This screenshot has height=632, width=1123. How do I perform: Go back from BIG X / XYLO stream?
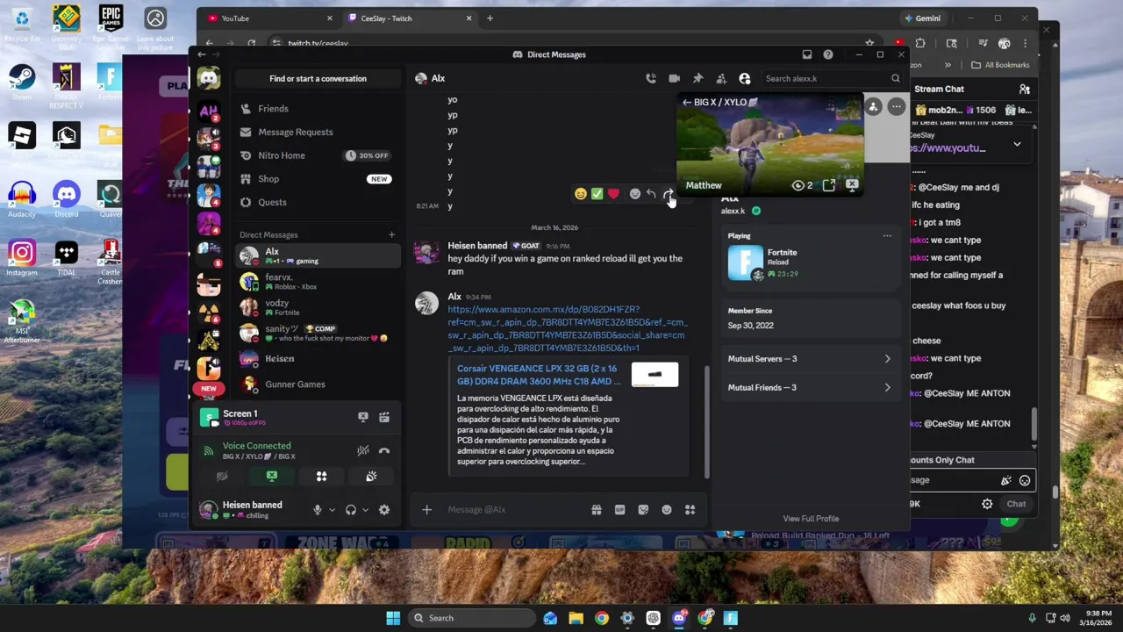(x=687, y=102)
